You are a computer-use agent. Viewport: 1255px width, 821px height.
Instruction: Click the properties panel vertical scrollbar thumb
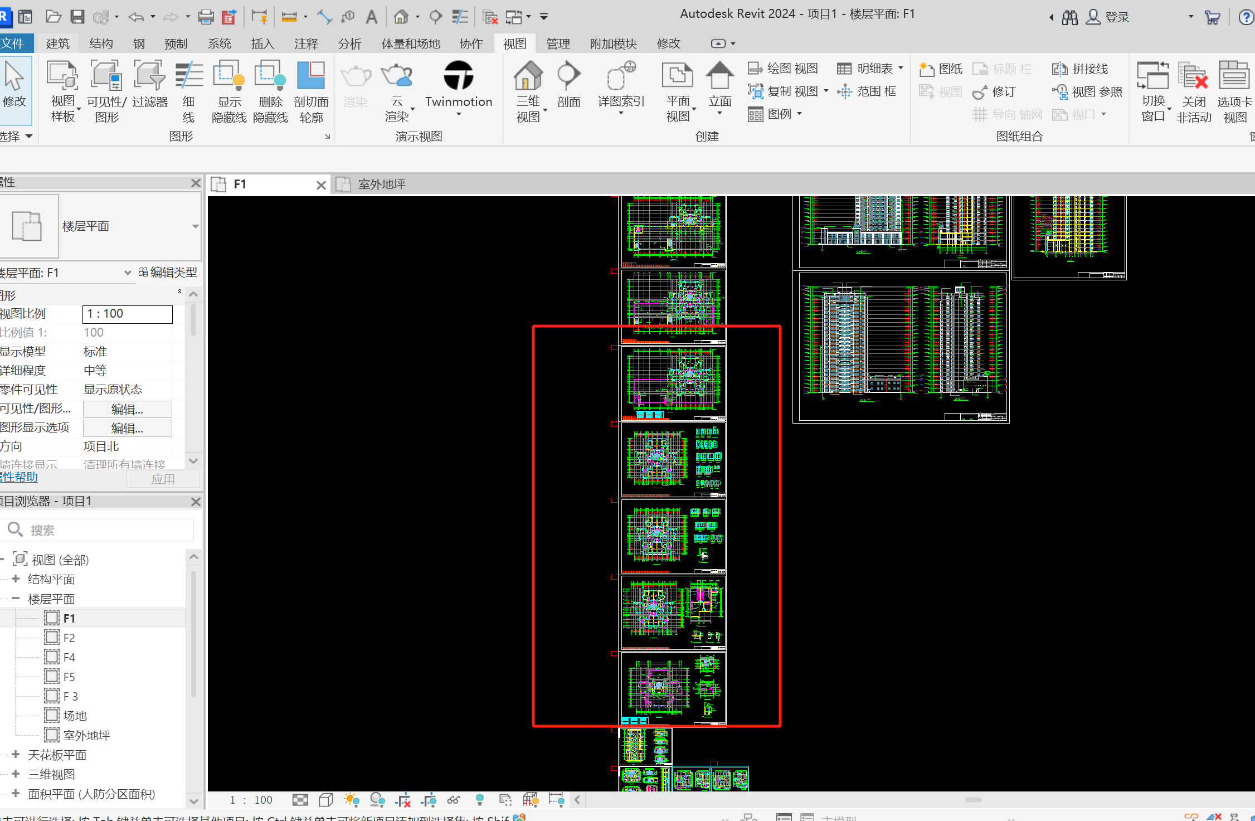(193, 320)
